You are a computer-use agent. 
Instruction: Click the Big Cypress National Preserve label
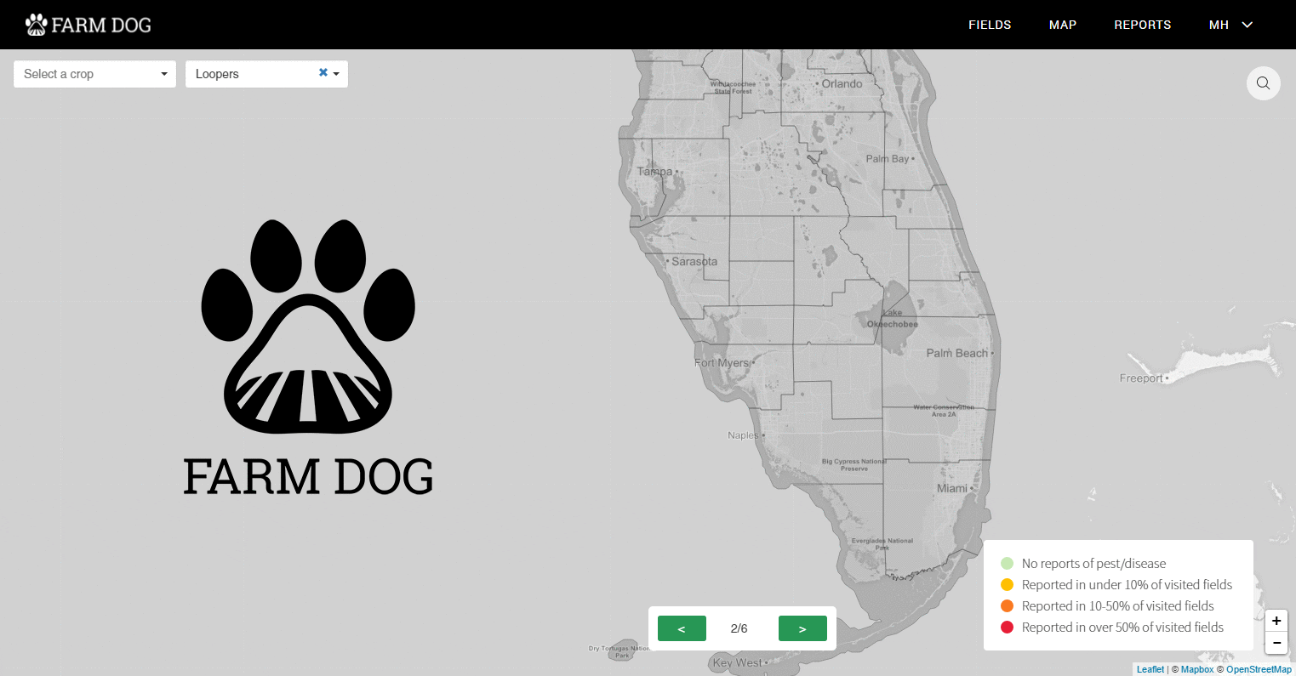click(854, 465)
